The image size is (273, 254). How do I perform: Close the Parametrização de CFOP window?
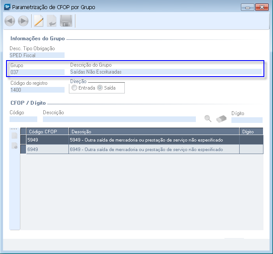click(x=262, y=7)
